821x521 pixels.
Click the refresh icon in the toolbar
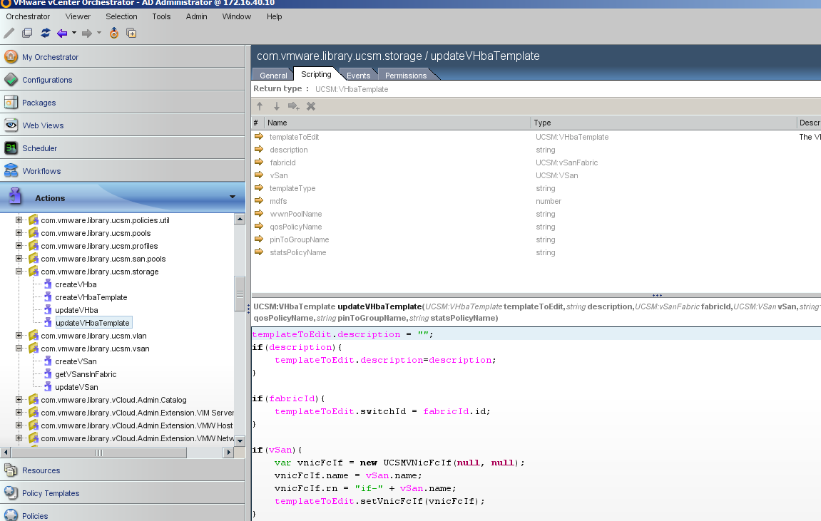click(x=45, y=32)
